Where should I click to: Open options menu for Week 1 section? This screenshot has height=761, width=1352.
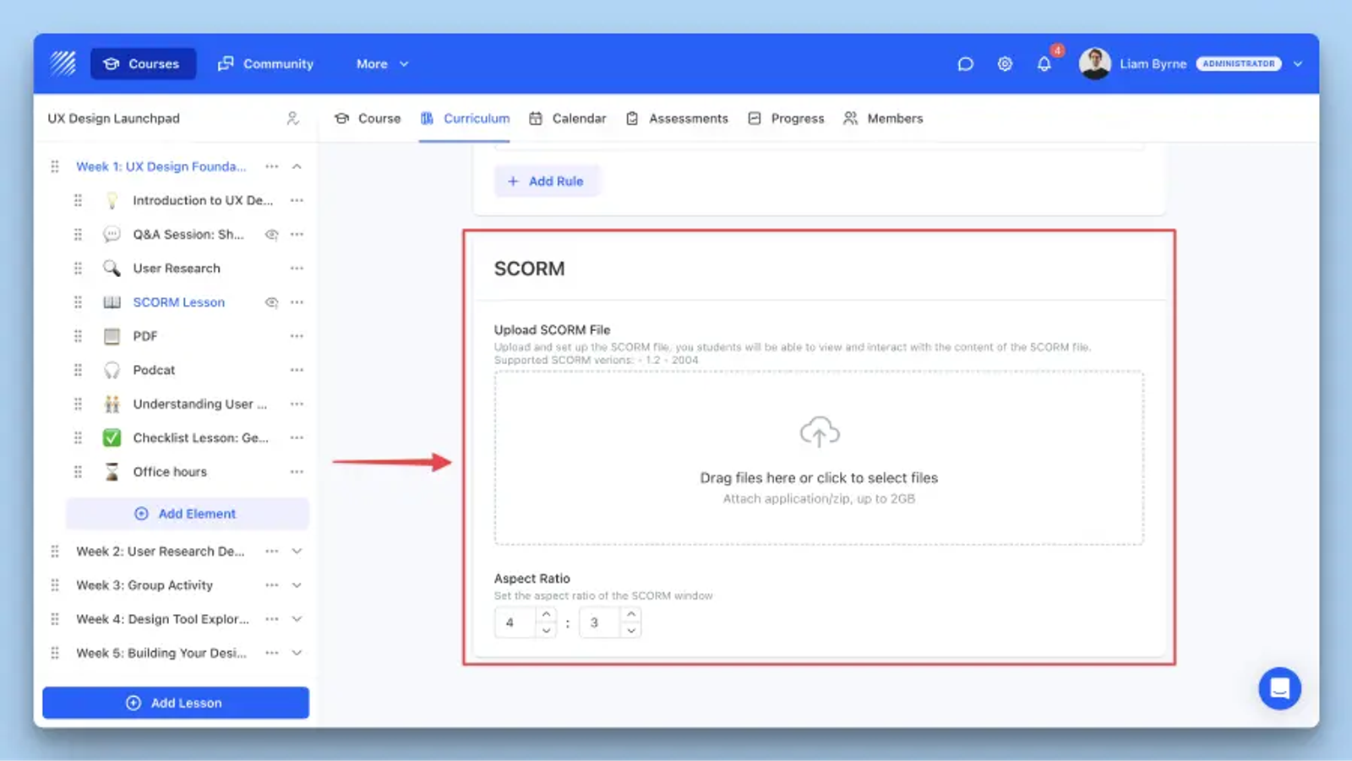coord(271,166)
